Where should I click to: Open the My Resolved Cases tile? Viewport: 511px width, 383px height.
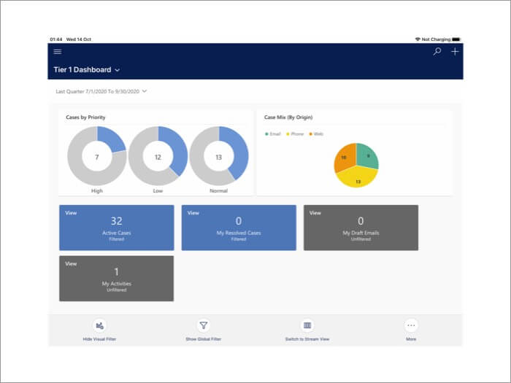click(239, 228)
